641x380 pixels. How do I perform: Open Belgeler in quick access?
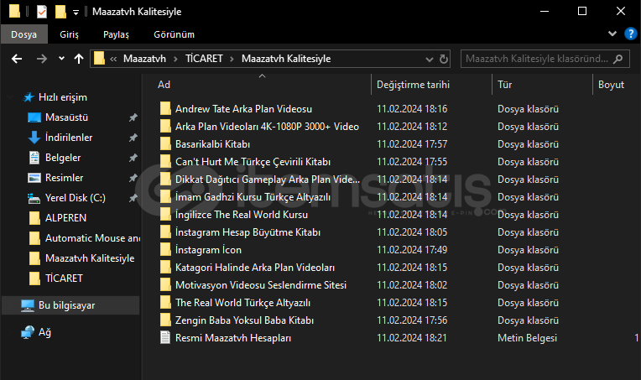point(63,158)
